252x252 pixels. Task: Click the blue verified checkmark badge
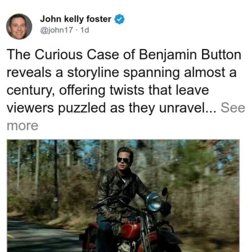coord(119,19)
